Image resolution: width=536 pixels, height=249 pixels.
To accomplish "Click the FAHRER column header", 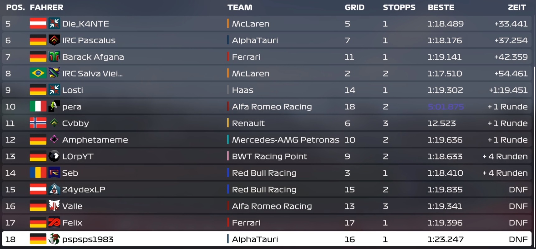I will tap(46, 7).
